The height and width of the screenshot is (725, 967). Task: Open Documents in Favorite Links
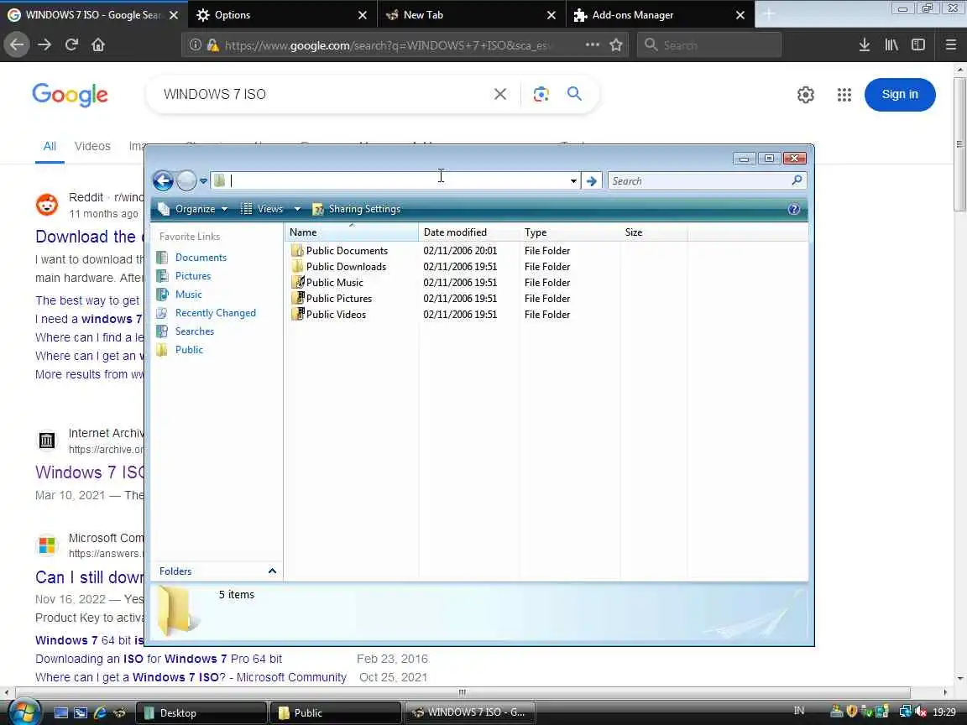201,257
